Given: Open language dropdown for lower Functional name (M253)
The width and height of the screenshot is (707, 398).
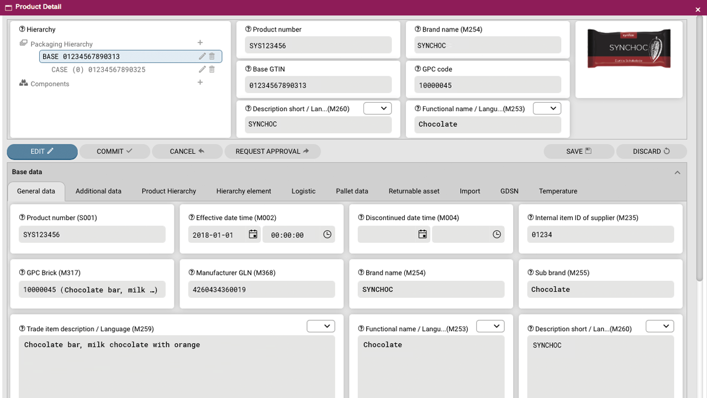Looking at the screenshot, I should pos(490,326).
